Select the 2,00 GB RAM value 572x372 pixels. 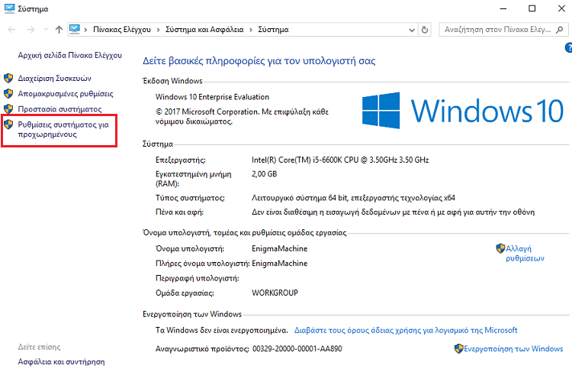coord(264,174)
